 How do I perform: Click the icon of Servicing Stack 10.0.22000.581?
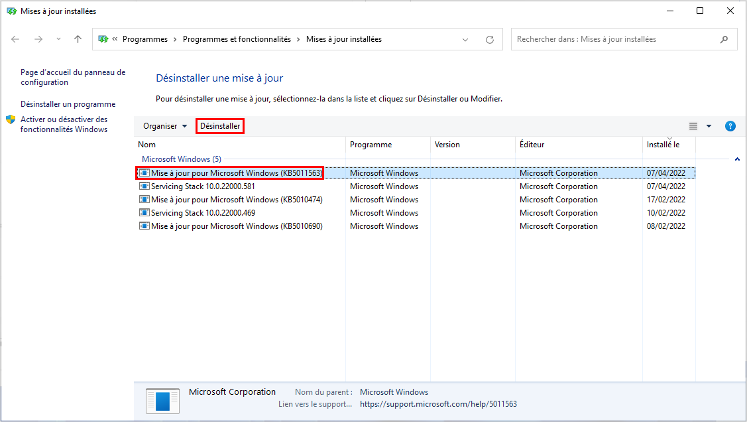[x=144, y=186]
